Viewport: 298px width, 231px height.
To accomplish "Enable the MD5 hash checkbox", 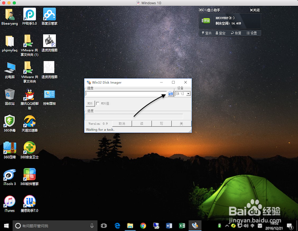I will (98, 103).
